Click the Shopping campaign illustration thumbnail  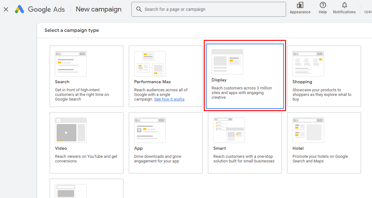308,64
